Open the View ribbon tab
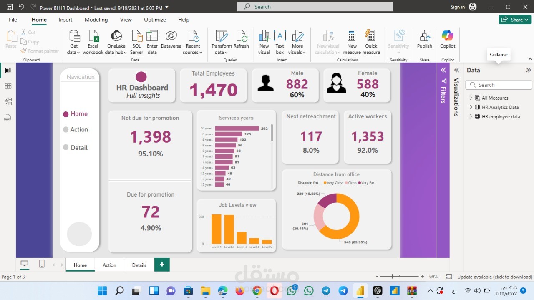The width and height of the screenshot is (534, 300). 126,20
